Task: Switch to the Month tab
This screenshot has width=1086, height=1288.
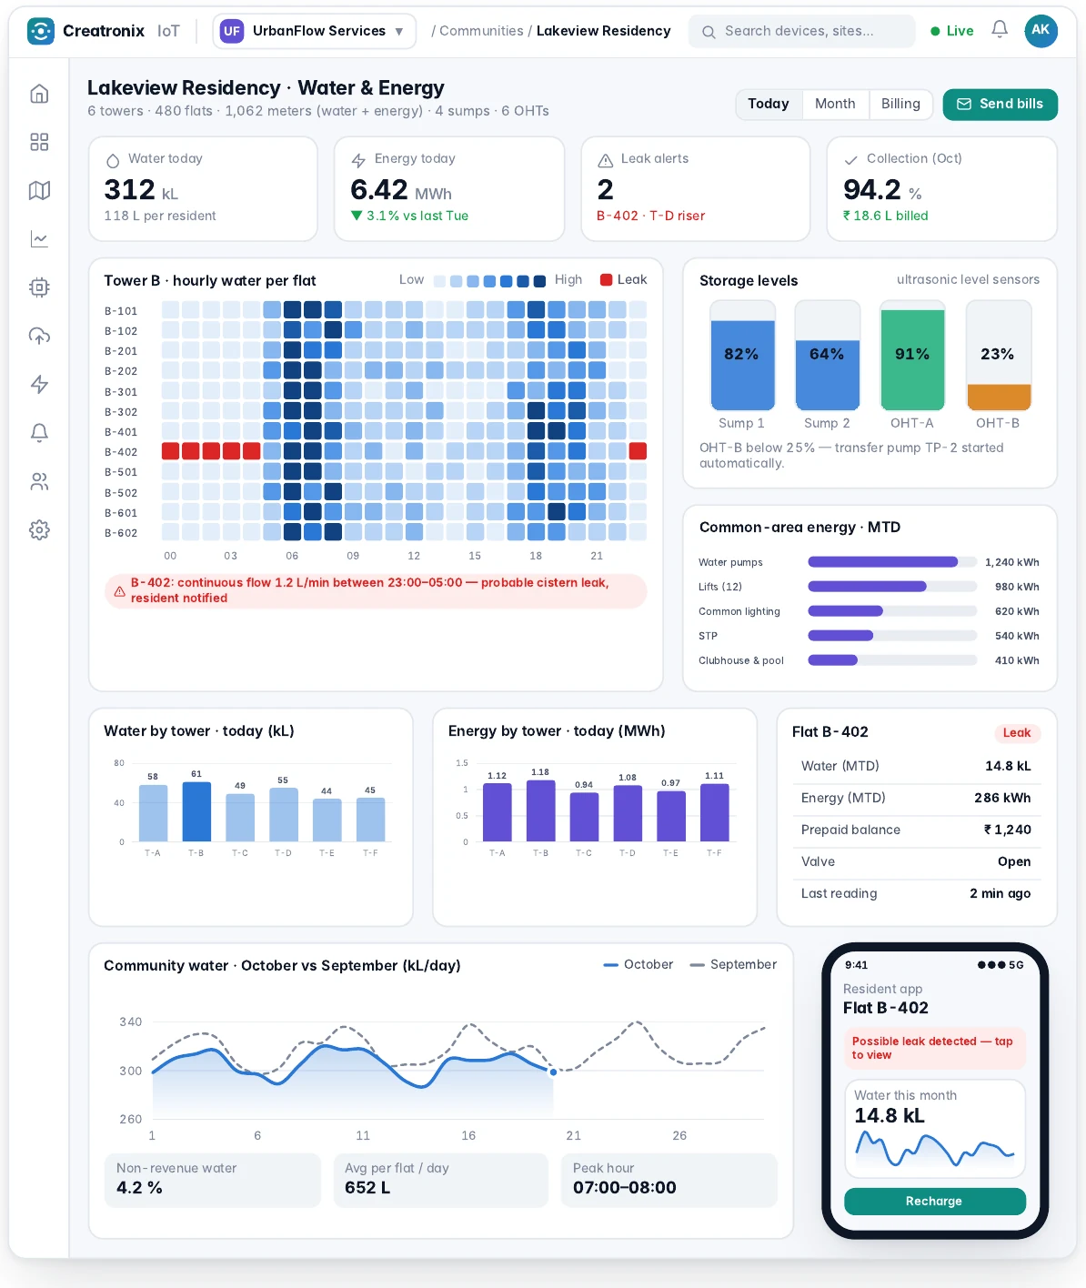Action: pyautogui.click(x=835, y=105)
